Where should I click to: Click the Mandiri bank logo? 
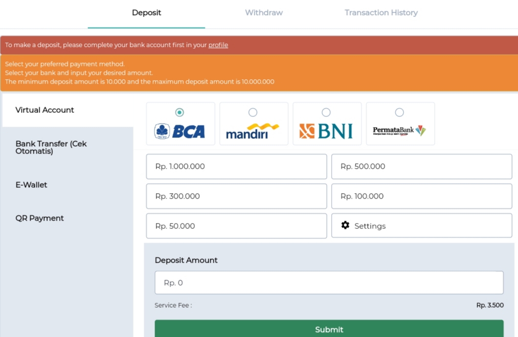(x=253, y=131)
